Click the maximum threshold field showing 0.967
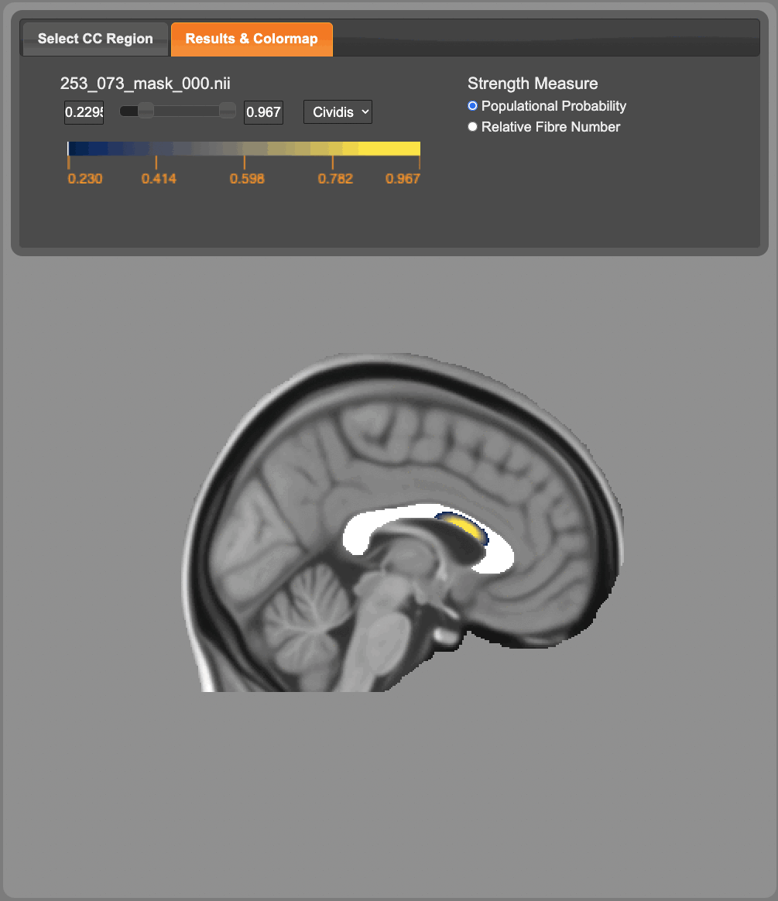Viewport: 778px width, 901px height. coord(263,112)
